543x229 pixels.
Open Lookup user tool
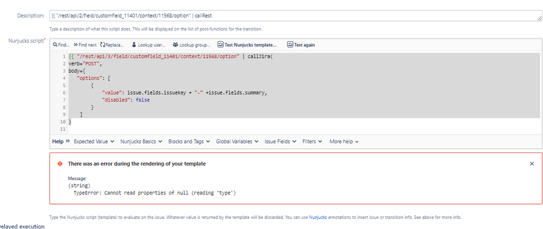148,45
